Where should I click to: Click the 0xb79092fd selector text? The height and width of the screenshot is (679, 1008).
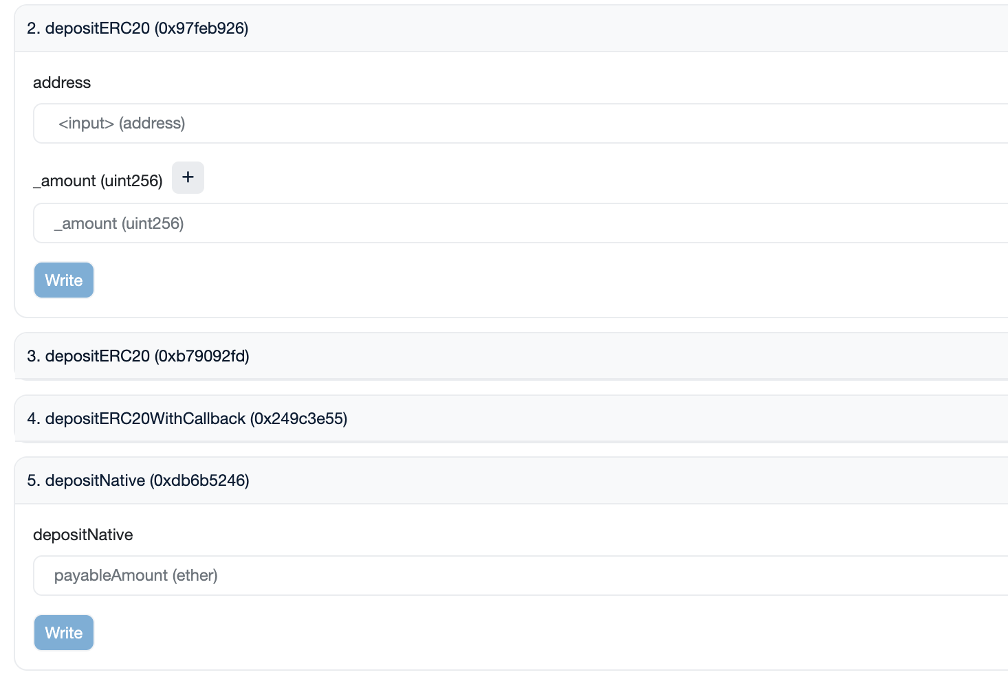201,356
